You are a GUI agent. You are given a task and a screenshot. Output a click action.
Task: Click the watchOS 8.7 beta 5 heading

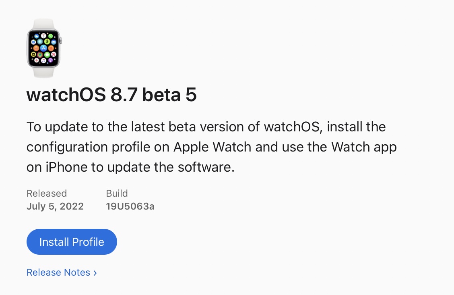click(111, 94)
